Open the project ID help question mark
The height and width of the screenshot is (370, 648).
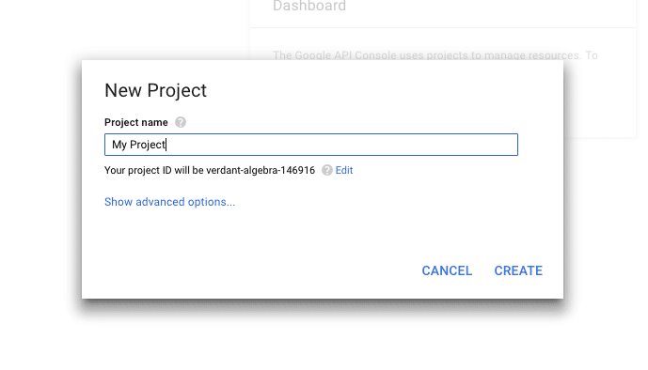pyautogui.click(x=327, y=170)
